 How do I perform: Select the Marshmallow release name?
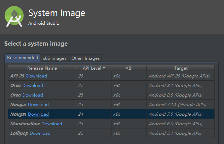(25, 124)
